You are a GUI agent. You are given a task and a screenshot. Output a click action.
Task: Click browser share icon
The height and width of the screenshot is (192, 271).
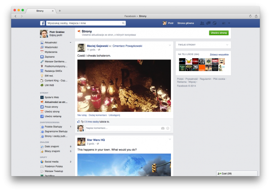(x=256, y=16)
